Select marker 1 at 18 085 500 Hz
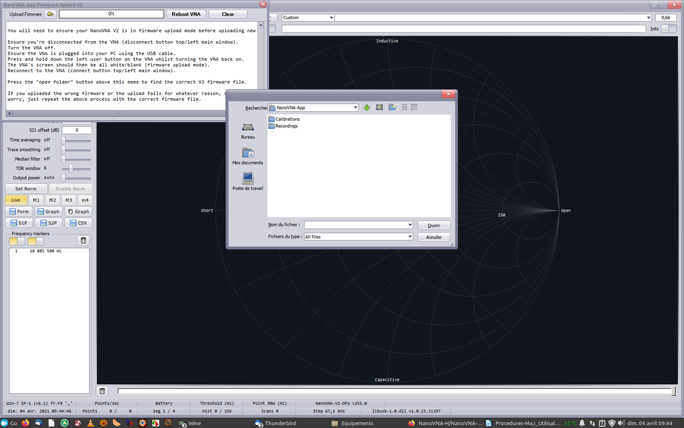684x428 pixels. click(x=49, y=251)
